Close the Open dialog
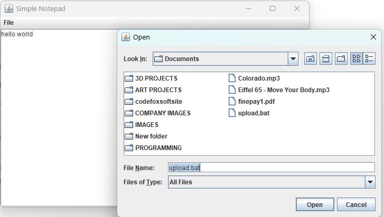384x217 pixels. [373, 37]
